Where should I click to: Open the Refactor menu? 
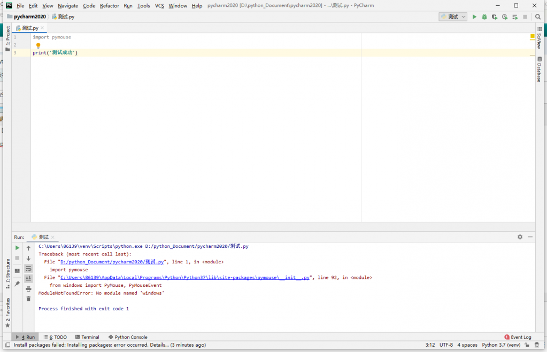(x=109, y=5)
